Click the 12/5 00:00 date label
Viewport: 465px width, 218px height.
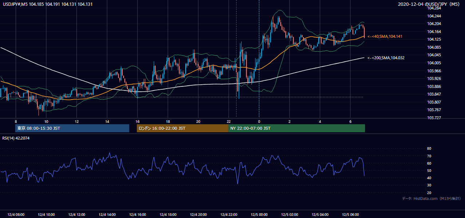[x=259, y=215]
